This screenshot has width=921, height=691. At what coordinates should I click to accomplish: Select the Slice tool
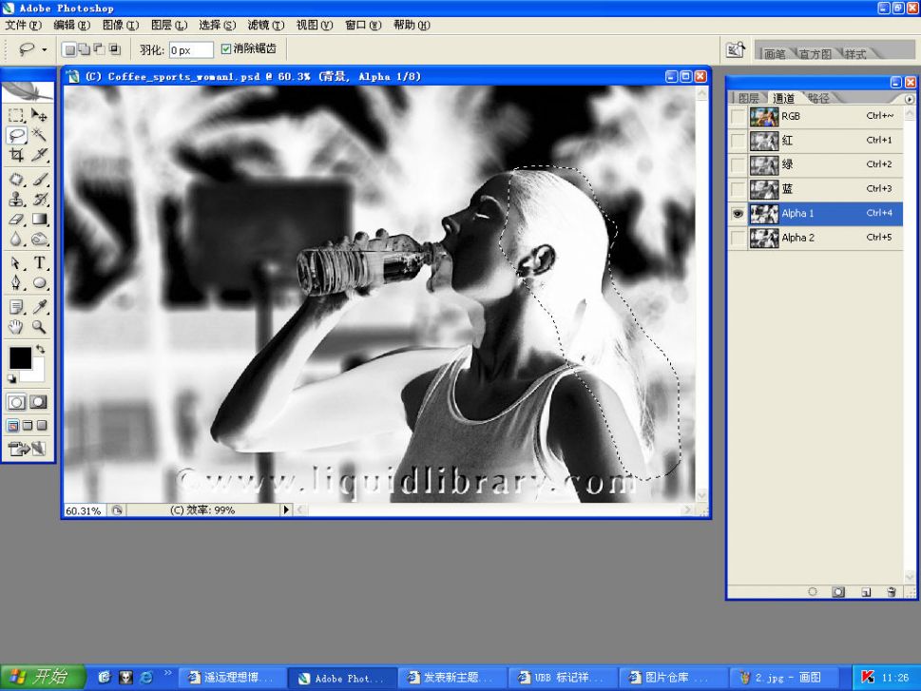pyautogui.click(x=39, y=155)
